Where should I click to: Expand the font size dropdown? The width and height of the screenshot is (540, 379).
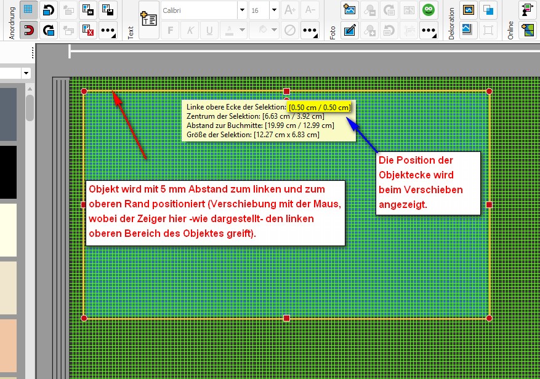click(x=273, y=10)
